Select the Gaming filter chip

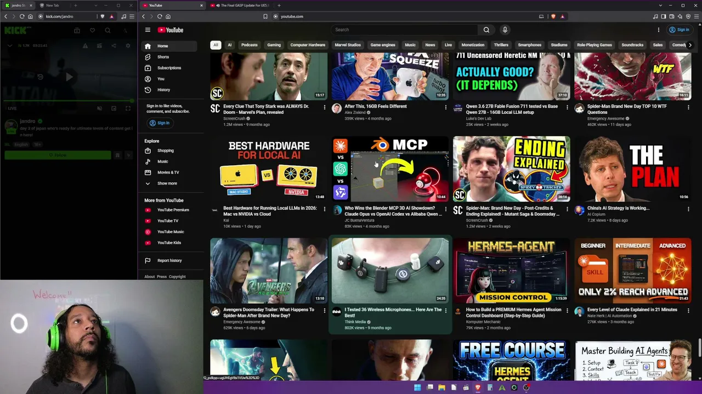274,45
